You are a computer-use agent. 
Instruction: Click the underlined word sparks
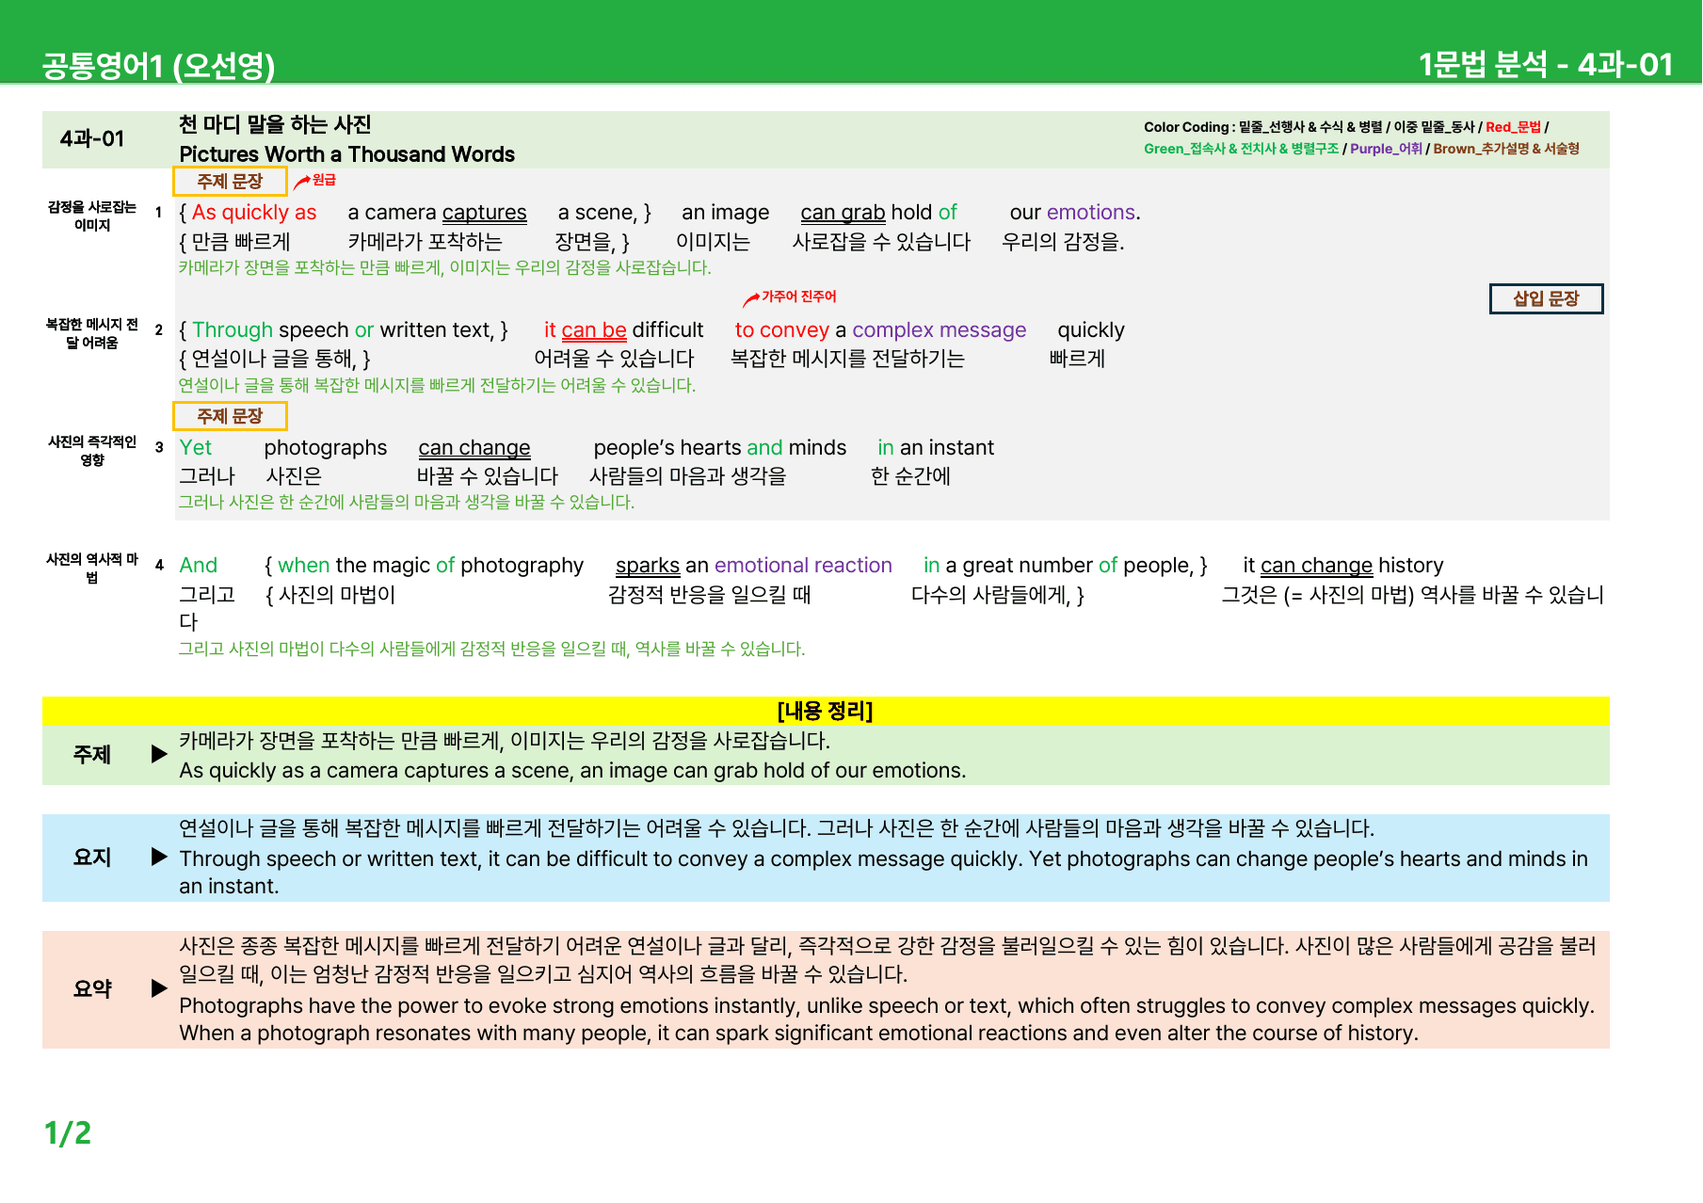[x=648, y=566]
